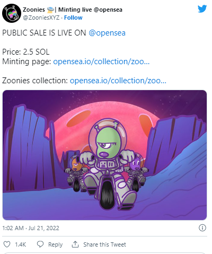
Task: Click the Reply text label
Action: pyautogui.click(x=56, y=244)
